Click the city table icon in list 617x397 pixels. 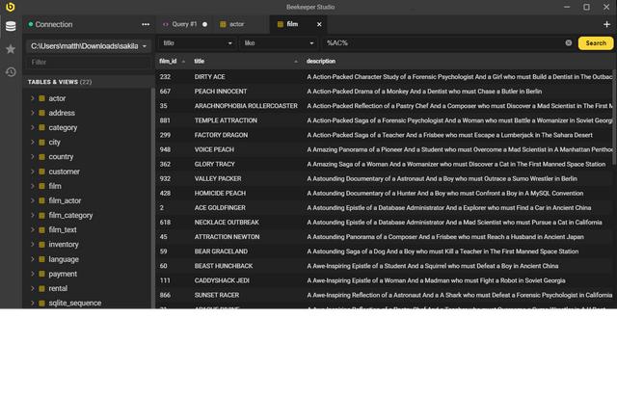click(x=41, y=142)
